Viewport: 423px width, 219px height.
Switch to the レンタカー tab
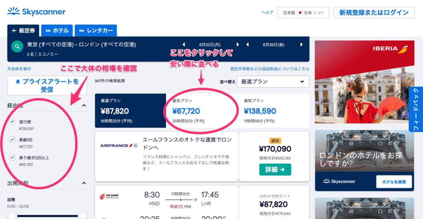pyautogui.click(x=96, y=31)
